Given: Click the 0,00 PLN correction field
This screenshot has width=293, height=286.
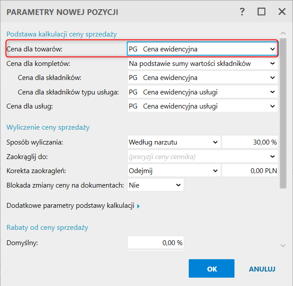Looking at the screenshot, I should click(x=250, y=170).
